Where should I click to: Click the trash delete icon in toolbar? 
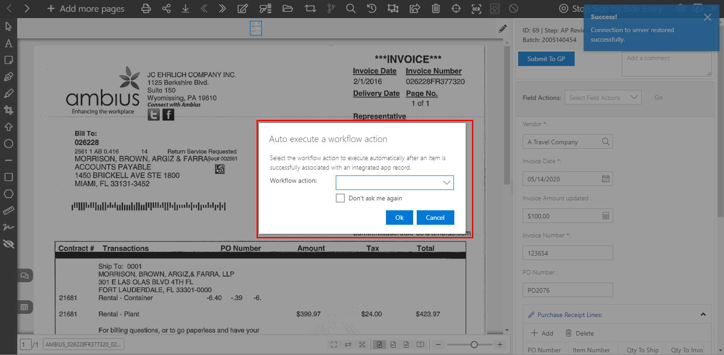point(436,9)
